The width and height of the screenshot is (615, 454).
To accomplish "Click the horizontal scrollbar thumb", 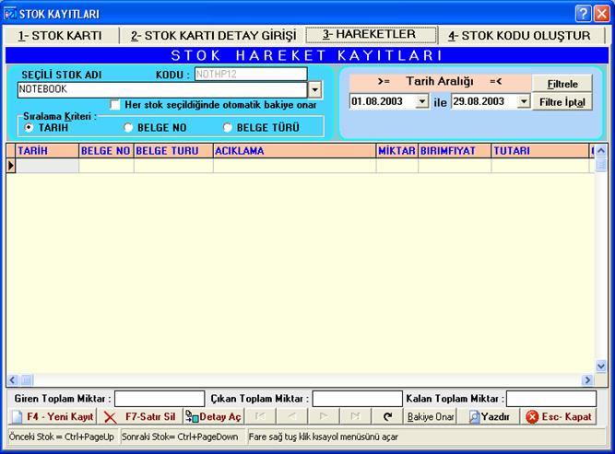I will pos(27,380).
